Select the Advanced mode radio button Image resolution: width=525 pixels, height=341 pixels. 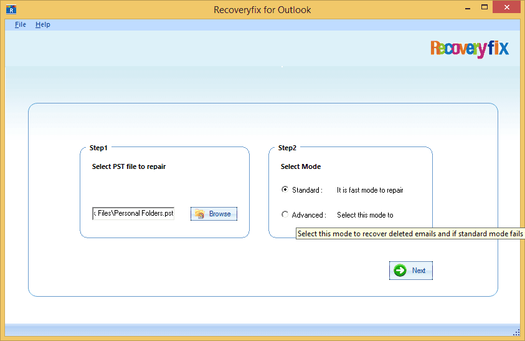pyautogui.click(x=285, y=214)
